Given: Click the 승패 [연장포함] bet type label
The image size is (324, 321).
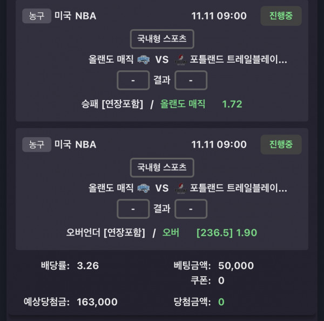Looking at the screenshot, I should 112,104.
